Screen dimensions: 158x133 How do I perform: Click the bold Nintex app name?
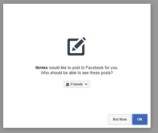[42, 68]
